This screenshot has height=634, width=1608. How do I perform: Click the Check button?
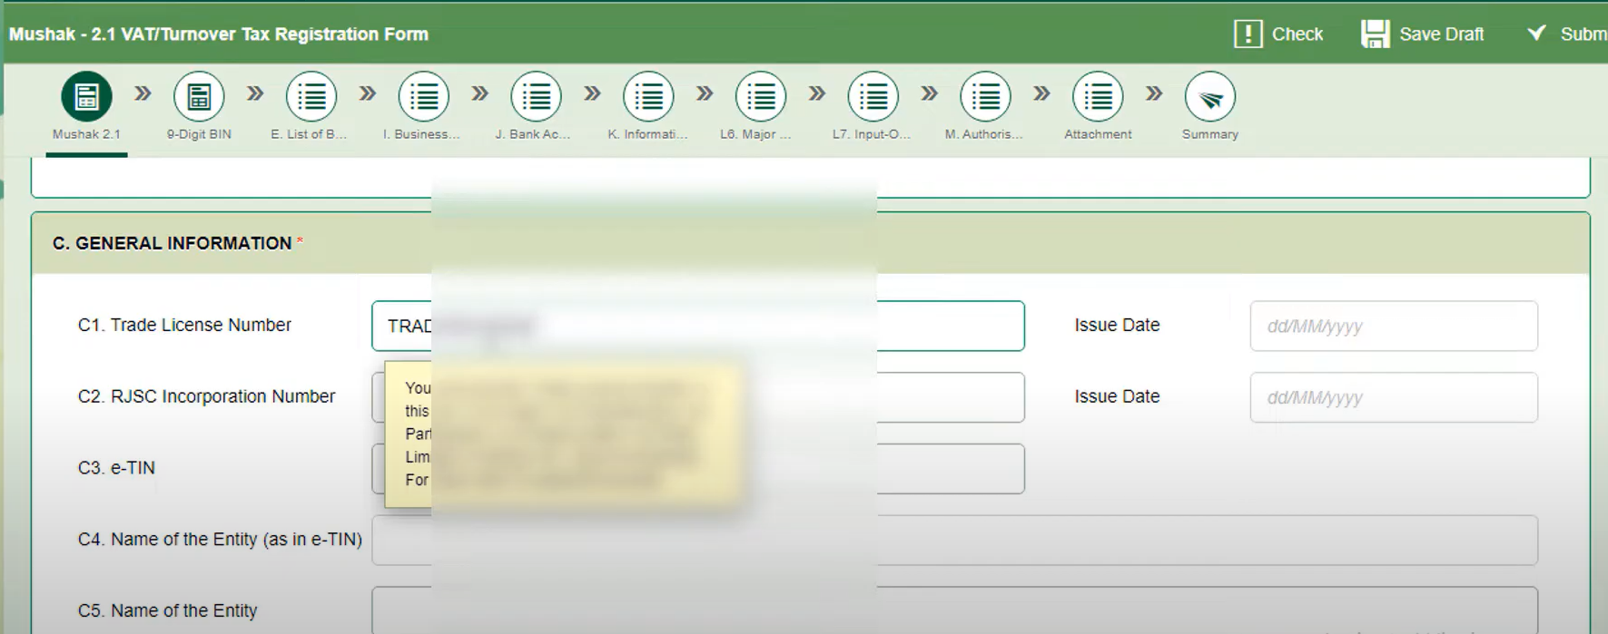click(1278, 34)
